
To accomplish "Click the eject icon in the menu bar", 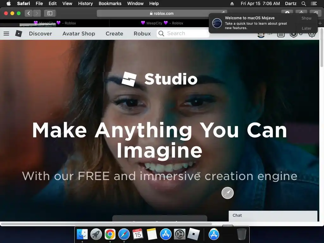I will (232, 3).
